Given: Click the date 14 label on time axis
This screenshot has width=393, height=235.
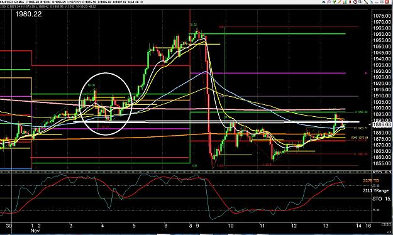Looking at the screenshot, I should 358,226.
